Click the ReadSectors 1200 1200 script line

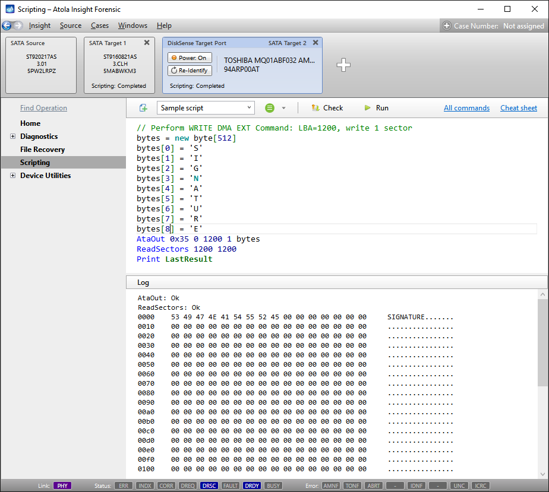tap(187, 249)
